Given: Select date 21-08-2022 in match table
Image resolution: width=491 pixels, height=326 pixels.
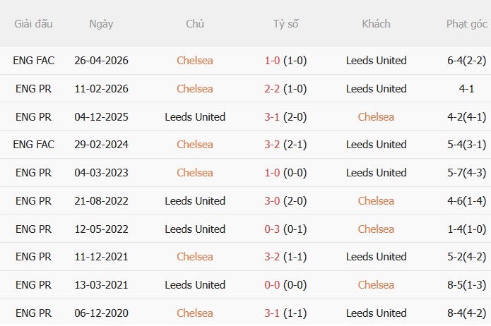Looking at the screenshot, I should (101, 201).
